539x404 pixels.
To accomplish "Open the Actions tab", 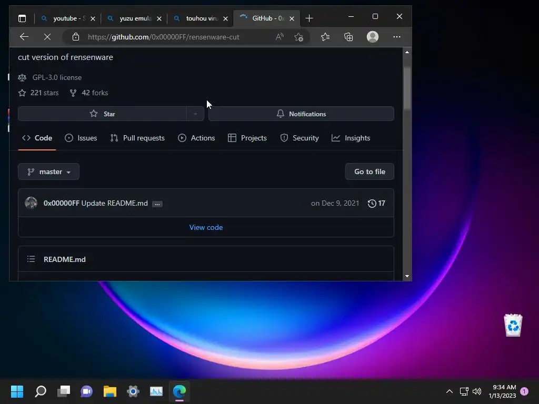I will click(x=196, y=138).
